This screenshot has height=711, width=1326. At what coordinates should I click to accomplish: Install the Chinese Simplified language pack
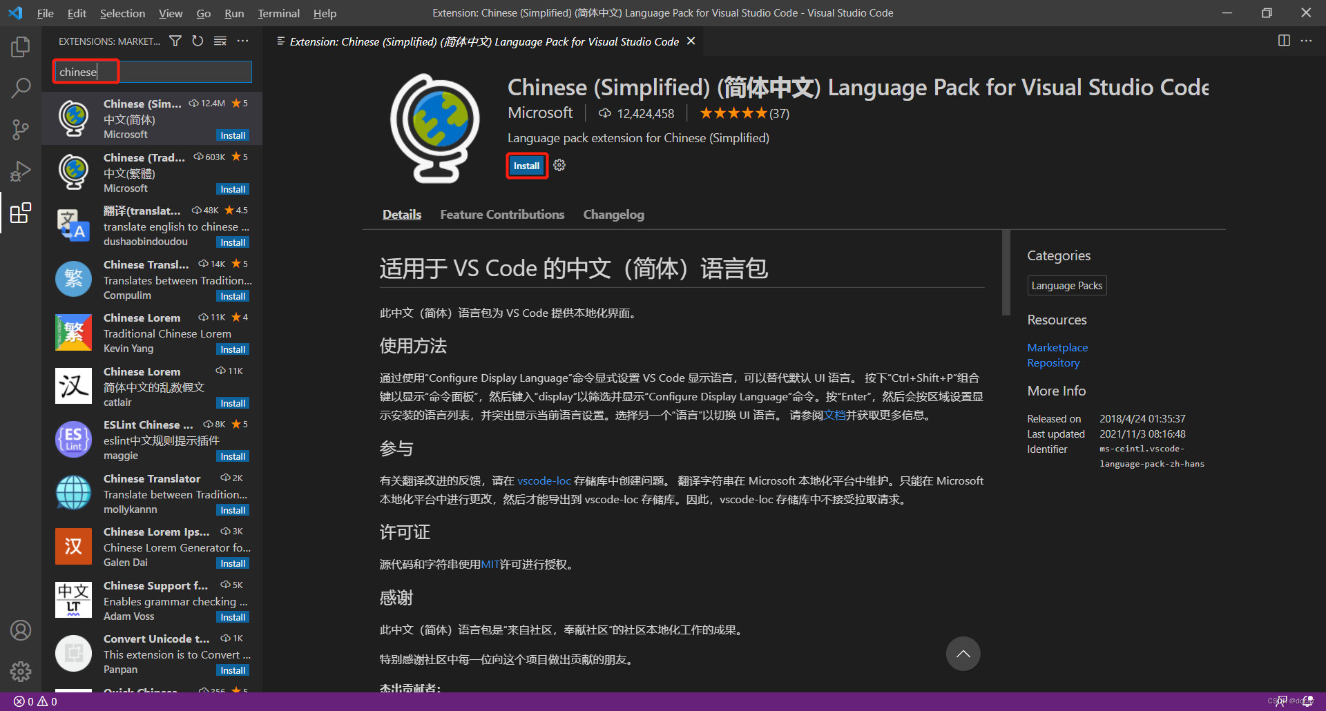tap(527, 166)
